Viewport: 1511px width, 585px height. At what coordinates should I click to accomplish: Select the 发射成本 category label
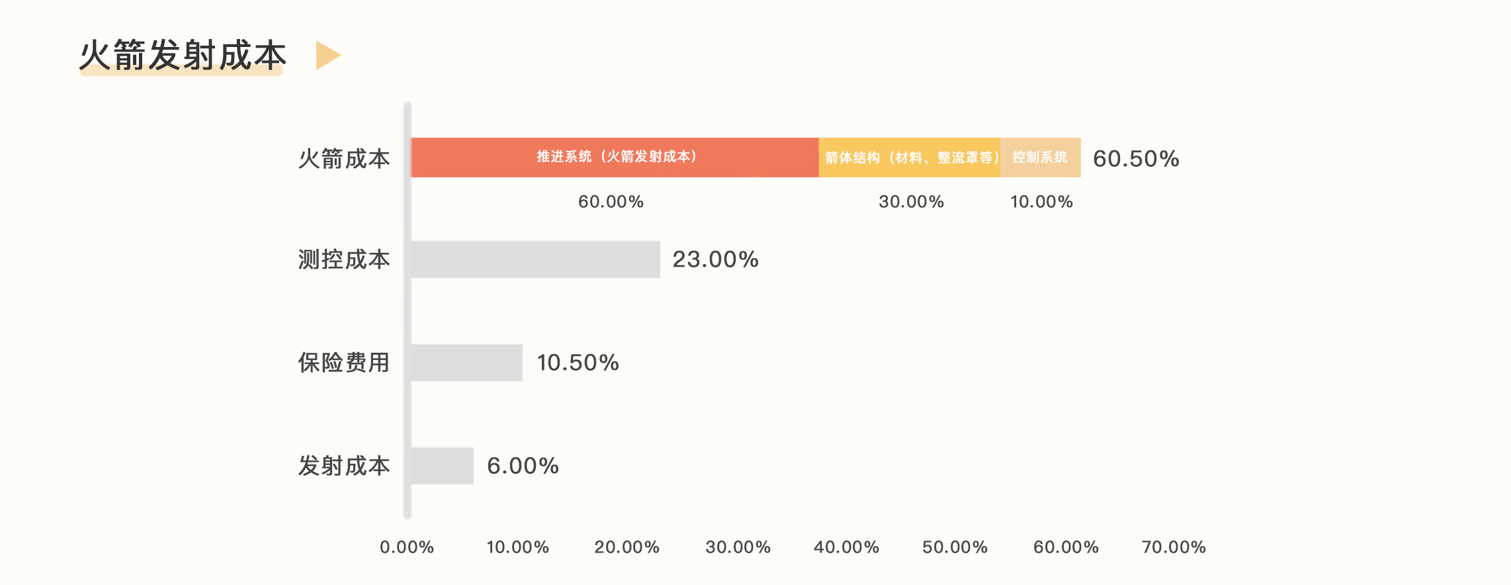tap(344, 466)
